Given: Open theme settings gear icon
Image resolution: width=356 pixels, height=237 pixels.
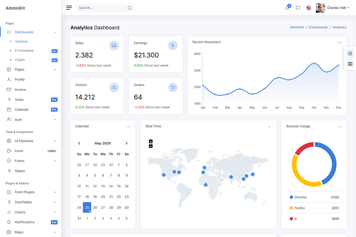Looking at the screenshot, I should tap(350, 54).
